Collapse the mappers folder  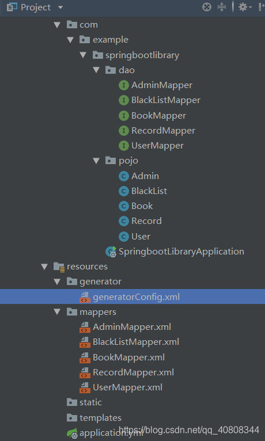pos(57,312)
